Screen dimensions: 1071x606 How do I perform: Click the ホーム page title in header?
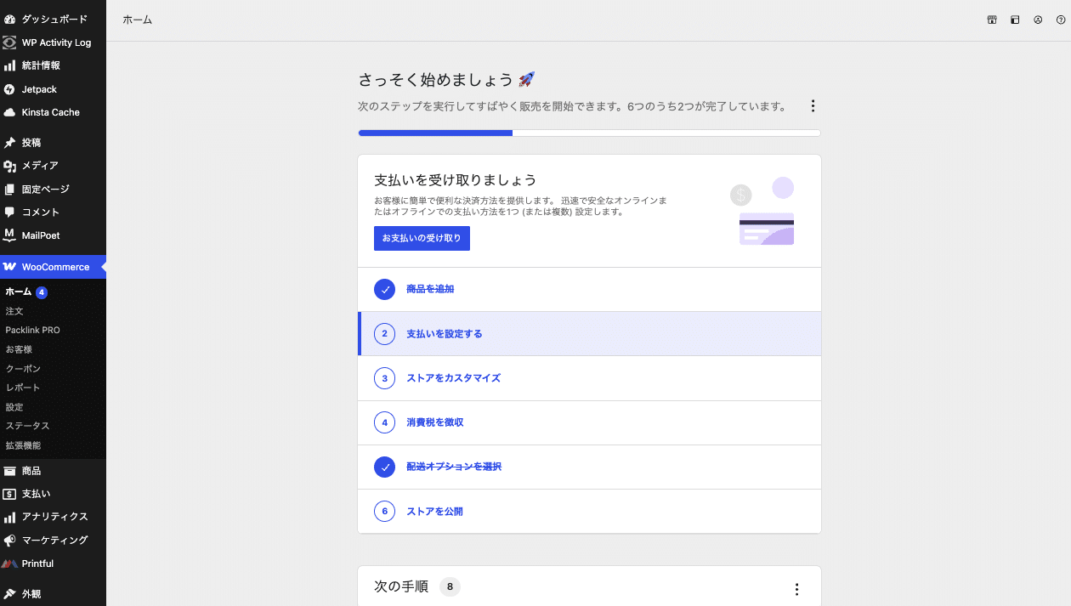tap(138, 20)
